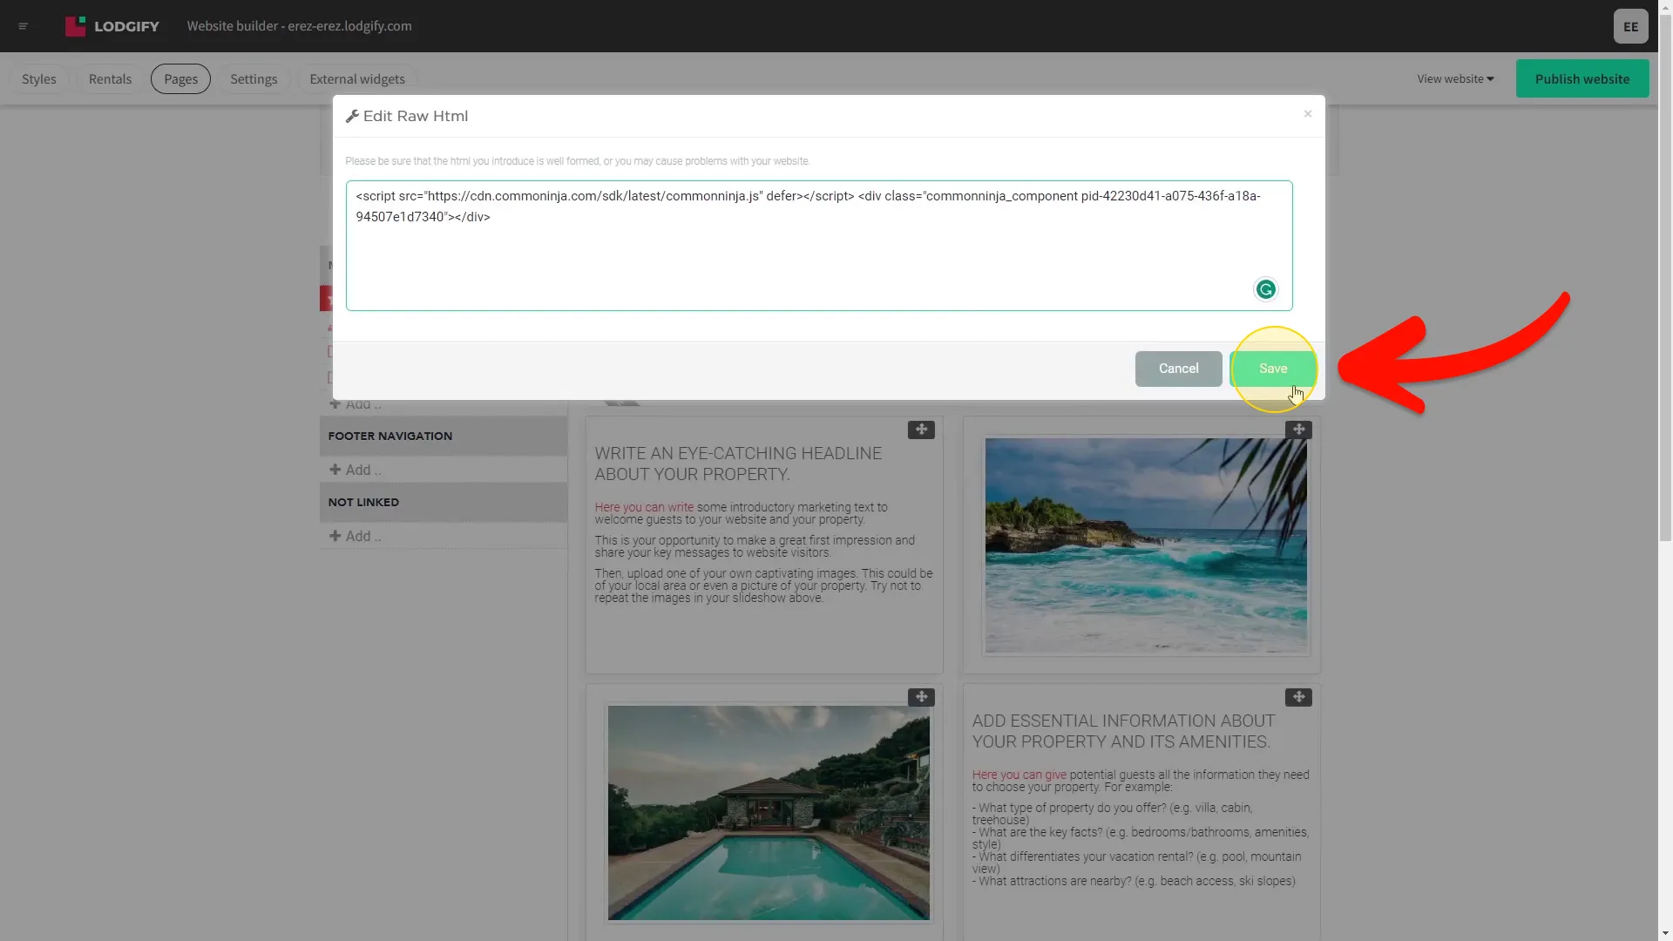
Task: Open the EE user avatar menu
Action: (x=1630, y=26)
